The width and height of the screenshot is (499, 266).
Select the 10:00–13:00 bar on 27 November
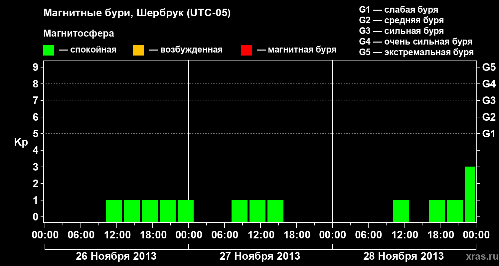pos(257,211)
